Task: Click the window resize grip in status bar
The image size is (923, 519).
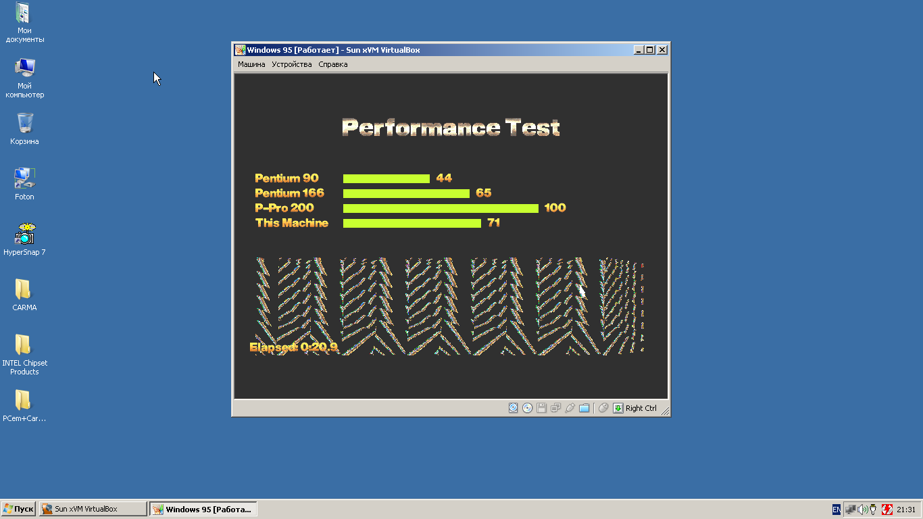Action: pyautogui.click(x=665, y=411)
